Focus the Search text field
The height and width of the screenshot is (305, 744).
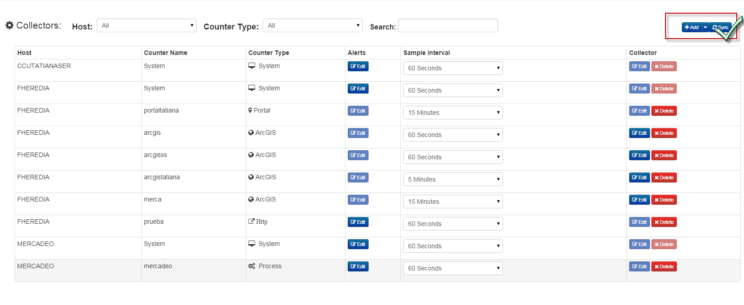point(448,25)
